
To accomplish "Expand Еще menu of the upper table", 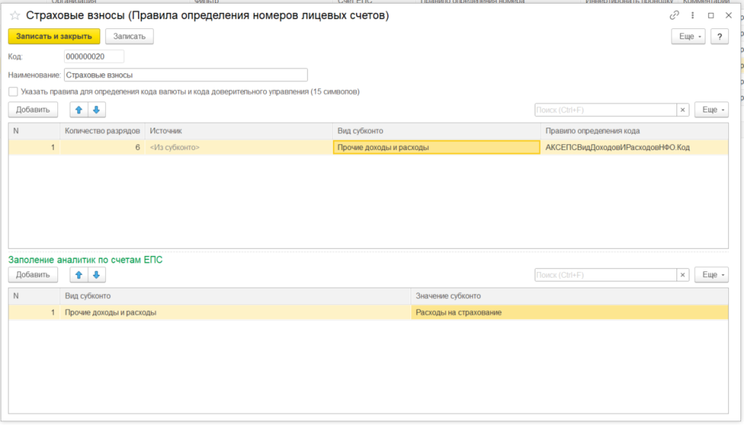I will pos(711,110).
